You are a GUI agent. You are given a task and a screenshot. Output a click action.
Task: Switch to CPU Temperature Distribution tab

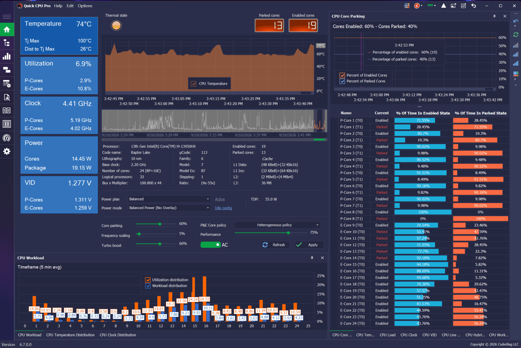tap(70, 335)
